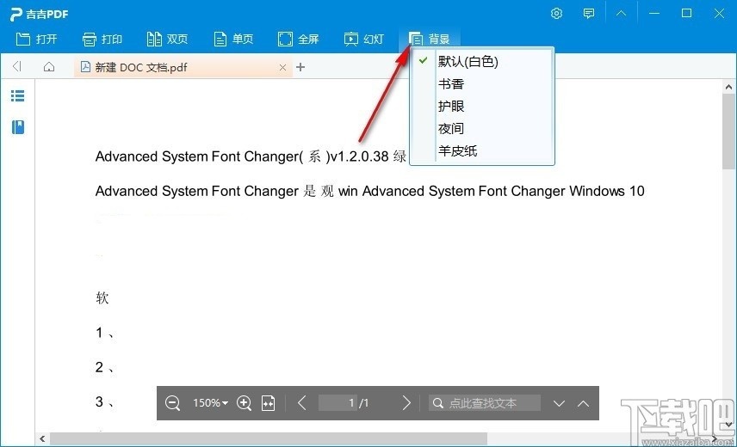Collapse sidebar with left arrow icon
Image resolution: width=737 pixels, height=447 pixels.
[x=17, y=66]
